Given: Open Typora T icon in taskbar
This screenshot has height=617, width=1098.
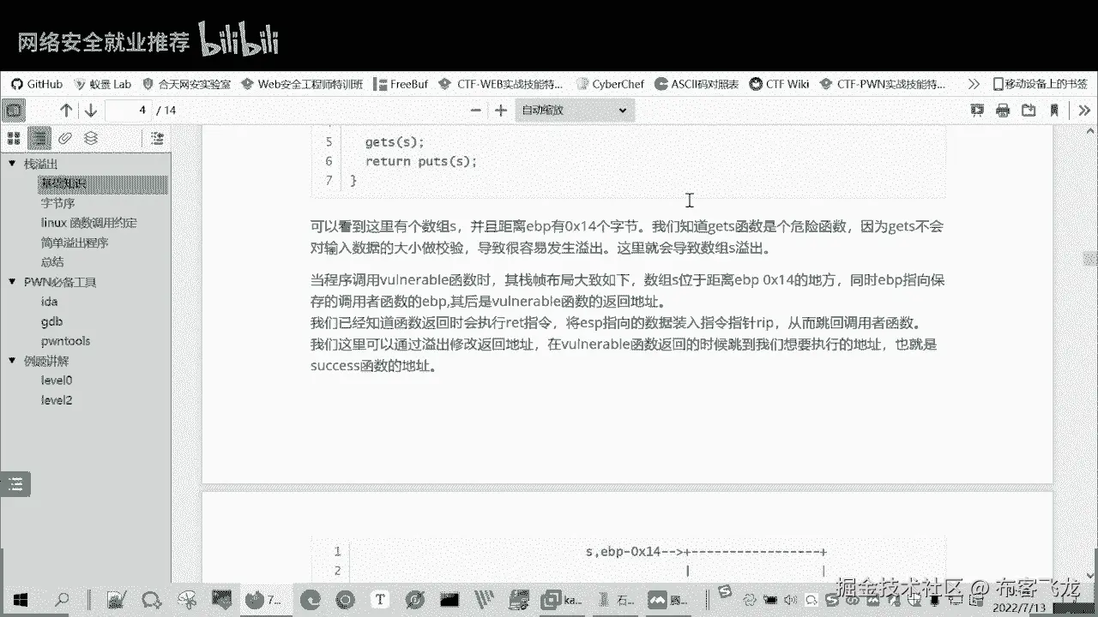Looking at the screenshot, I should point(382,599).
